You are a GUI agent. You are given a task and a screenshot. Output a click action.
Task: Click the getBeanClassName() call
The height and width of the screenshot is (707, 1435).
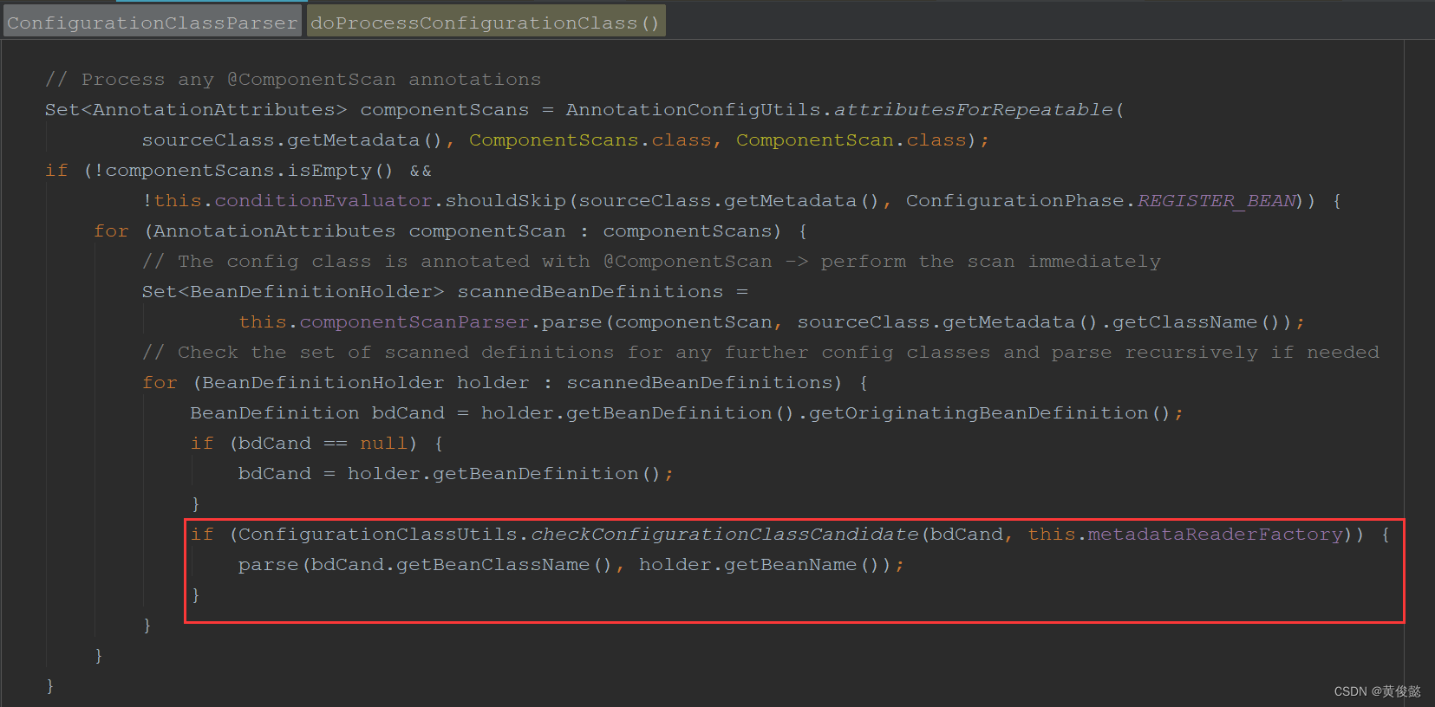[504, 565]
